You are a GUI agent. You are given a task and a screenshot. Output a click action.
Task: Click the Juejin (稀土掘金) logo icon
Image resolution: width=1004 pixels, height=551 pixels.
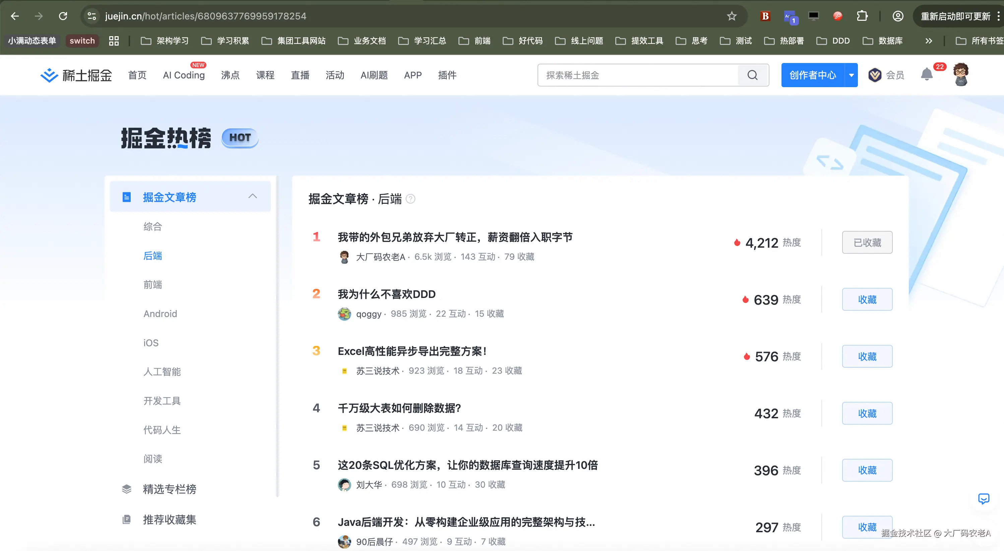49,75
